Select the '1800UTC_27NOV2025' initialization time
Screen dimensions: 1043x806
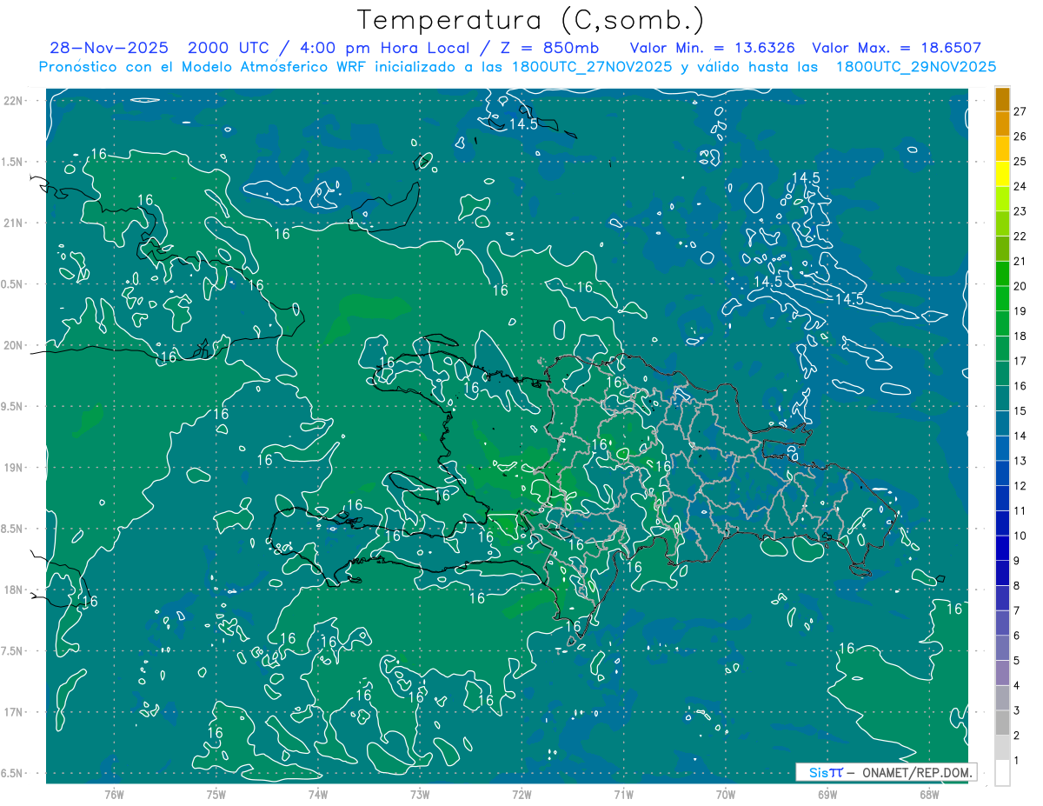pos(592,67)
